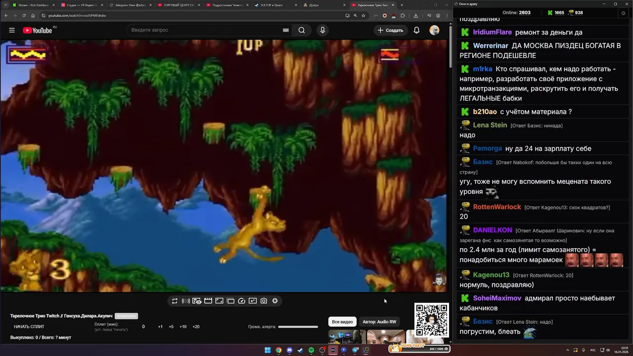Open the playback speed gauge icon
This screenshot has width=633, height=356.
pyautogui.click(x=242, y=301)
